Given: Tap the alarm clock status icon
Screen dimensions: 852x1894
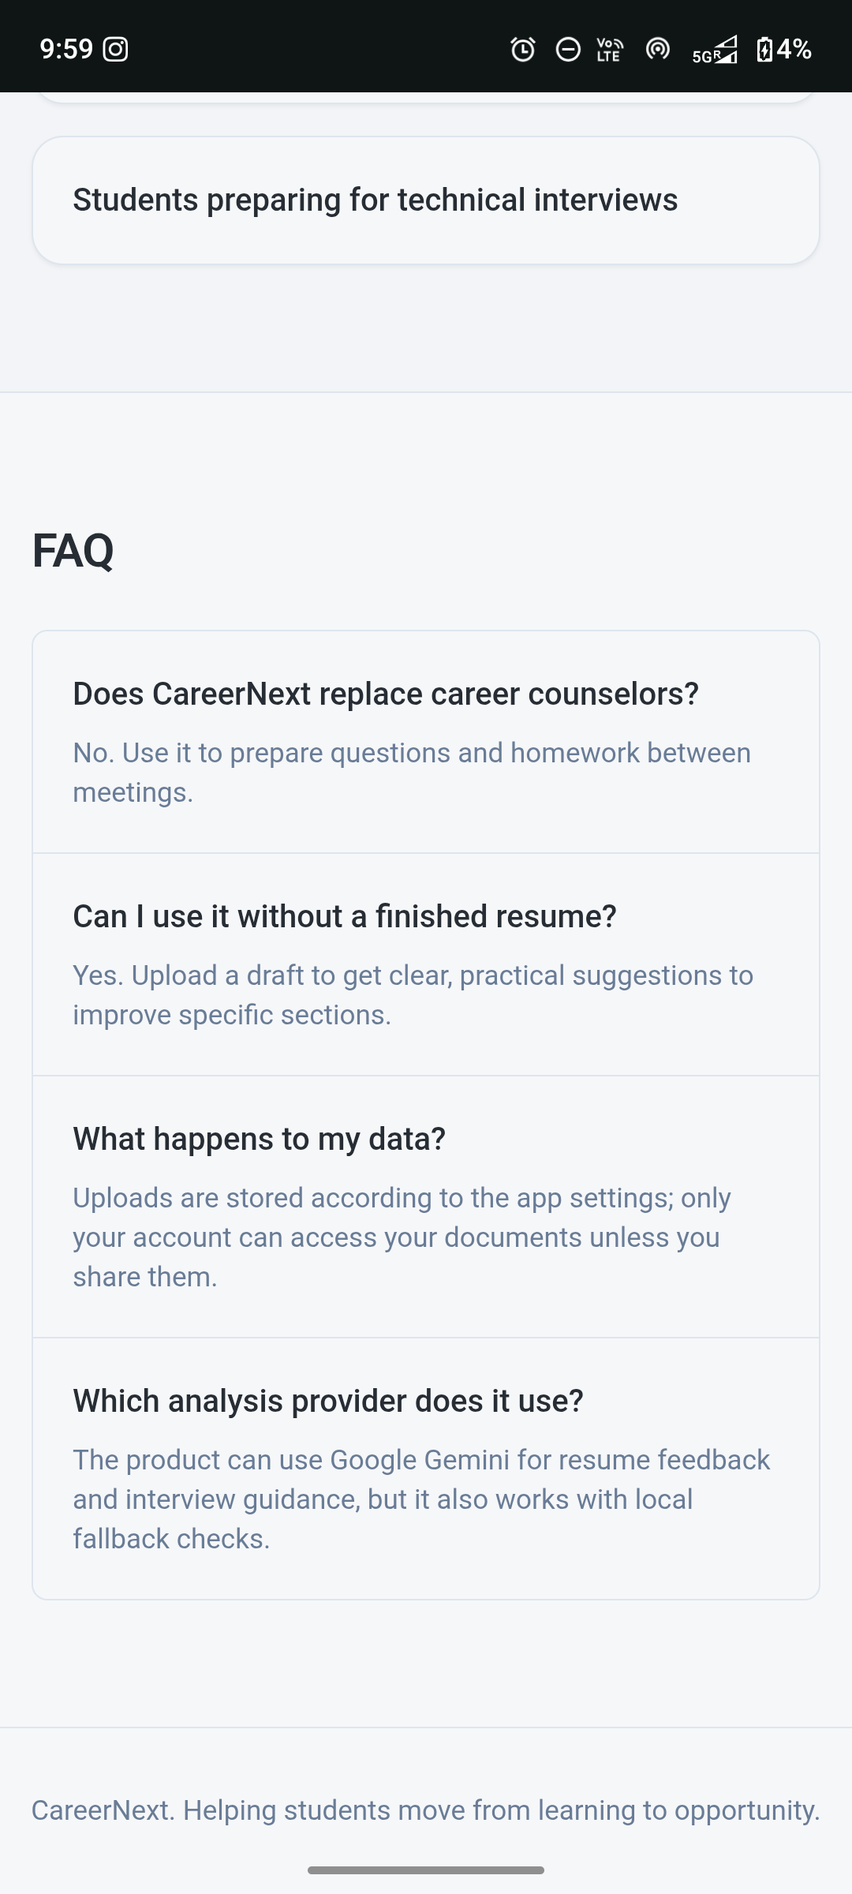Looking at the screenshot, I should (522, 50).
